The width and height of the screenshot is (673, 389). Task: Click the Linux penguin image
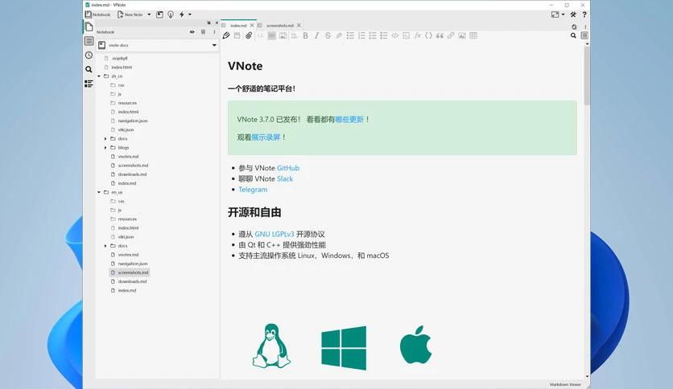point(271,346)
